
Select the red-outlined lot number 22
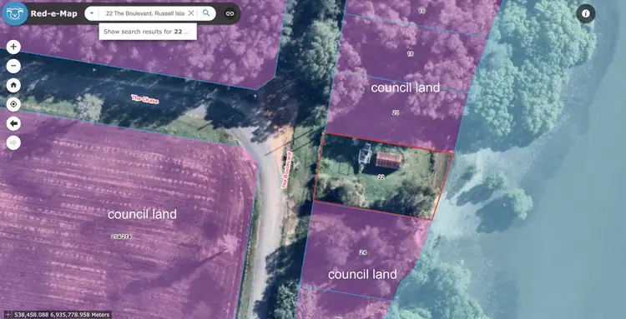pos(381,177)
